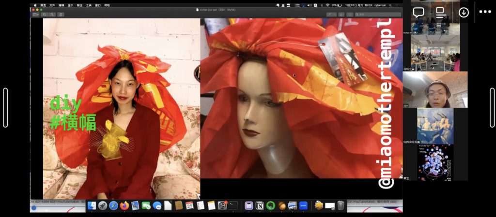Open the 工具 (Tools) menu

(89, 5)
